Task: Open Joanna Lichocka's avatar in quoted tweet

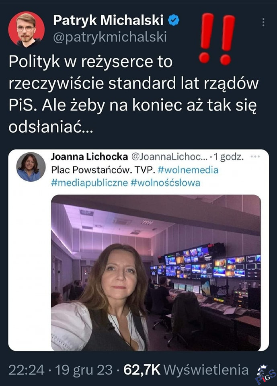Action: (31, 167)
